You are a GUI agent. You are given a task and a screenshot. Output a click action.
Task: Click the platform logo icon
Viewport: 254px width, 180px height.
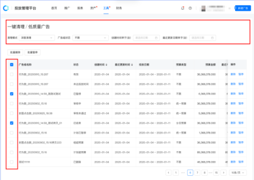(6, 8)
